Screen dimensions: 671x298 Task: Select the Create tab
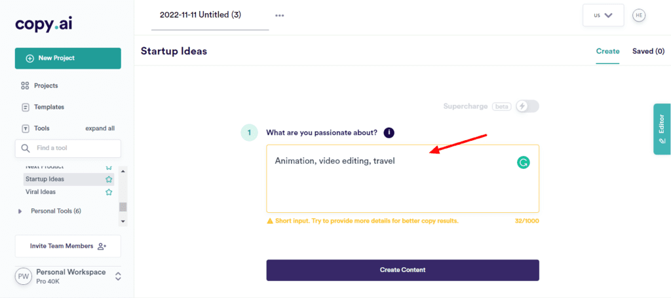(x=607, y=51)
